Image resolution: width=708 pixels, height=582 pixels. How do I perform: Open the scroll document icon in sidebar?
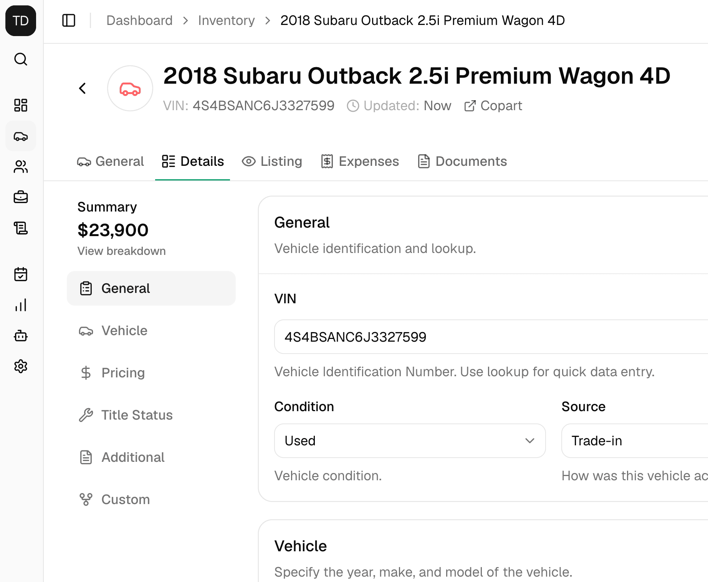pyautogui.click(x=21, y=228)
